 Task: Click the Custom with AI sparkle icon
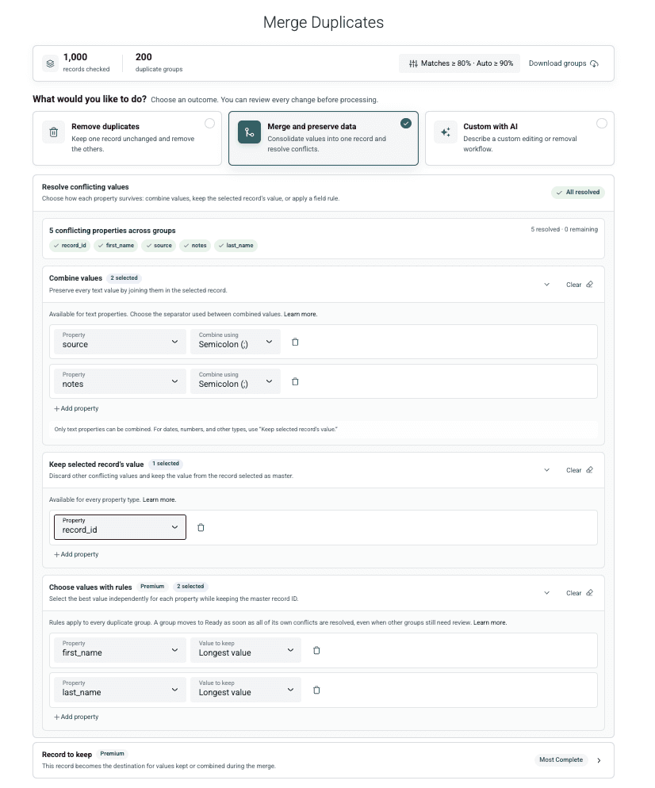[446, 132]
